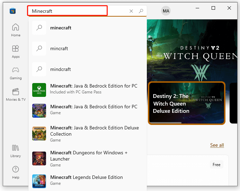Viewport: 240px width, 191px height.
Task: Open the Library page
Action: 16,151
